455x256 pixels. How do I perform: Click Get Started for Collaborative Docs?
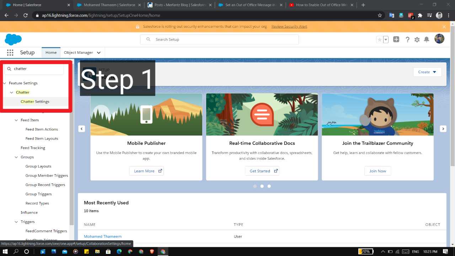[x=262, y=171]
